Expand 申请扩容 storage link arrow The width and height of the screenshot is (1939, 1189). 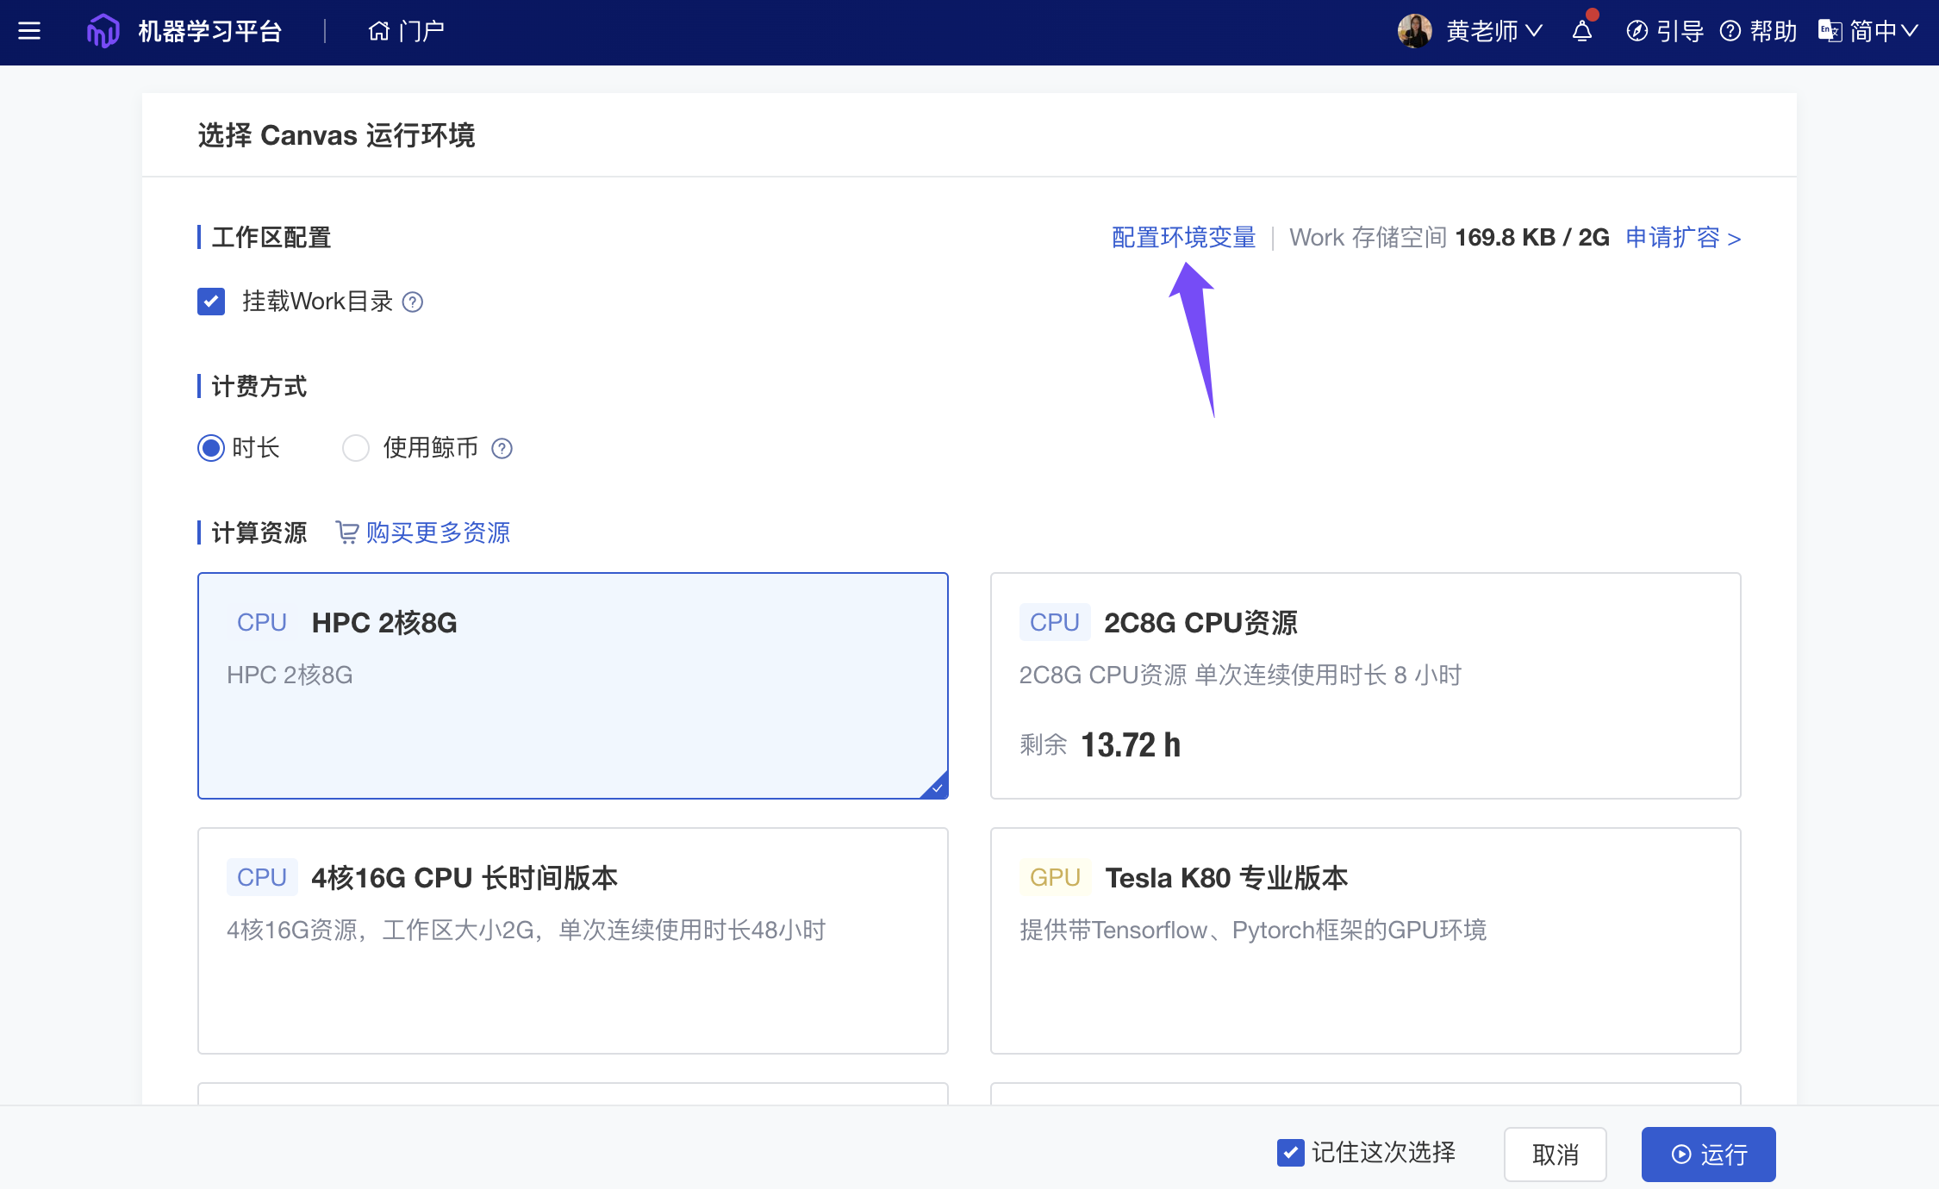[1734, 239]
